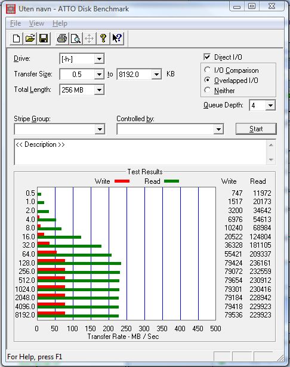Click the New document toolbar icon
The width and height of the screenshot is (290, 367).
point(16,38)
